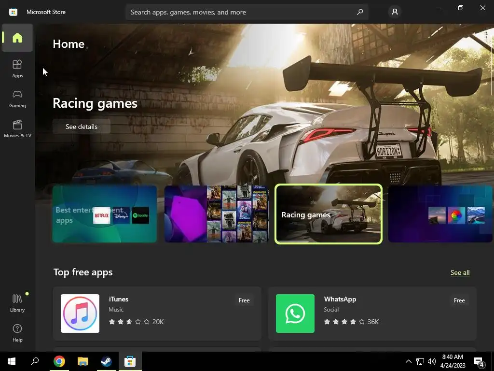The height and width of the screenshot is (371, 494).
Task: Open Google Chrome from taskbar
Action: [59, 361]
